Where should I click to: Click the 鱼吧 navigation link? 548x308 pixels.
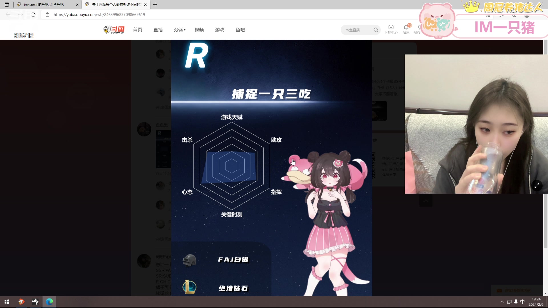tap(240, 30)
